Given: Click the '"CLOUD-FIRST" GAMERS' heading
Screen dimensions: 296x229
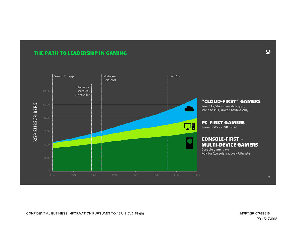Looking at the screenshot, I should pos(231,101).
